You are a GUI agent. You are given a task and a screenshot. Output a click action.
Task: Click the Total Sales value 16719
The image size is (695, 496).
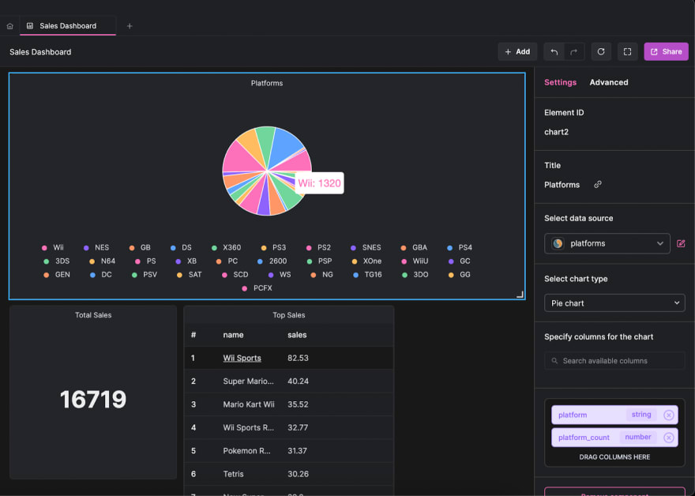point(93,400)
